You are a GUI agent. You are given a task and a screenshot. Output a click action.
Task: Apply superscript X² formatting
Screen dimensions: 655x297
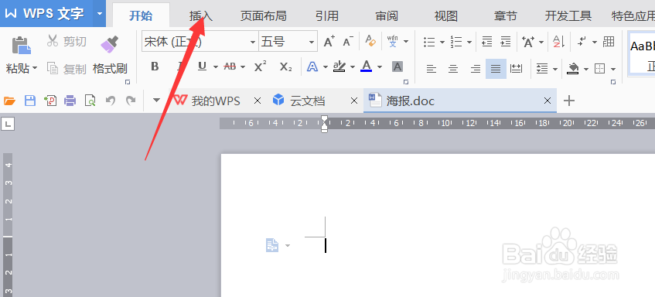261,67
